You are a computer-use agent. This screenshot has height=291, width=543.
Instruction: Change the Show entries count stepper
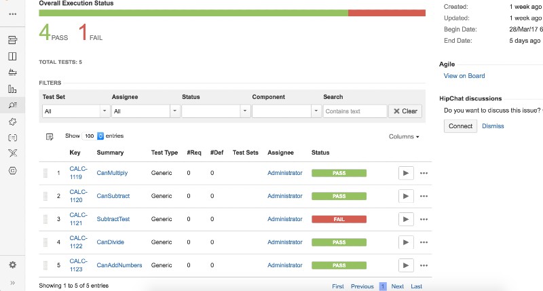click(100, 136)
